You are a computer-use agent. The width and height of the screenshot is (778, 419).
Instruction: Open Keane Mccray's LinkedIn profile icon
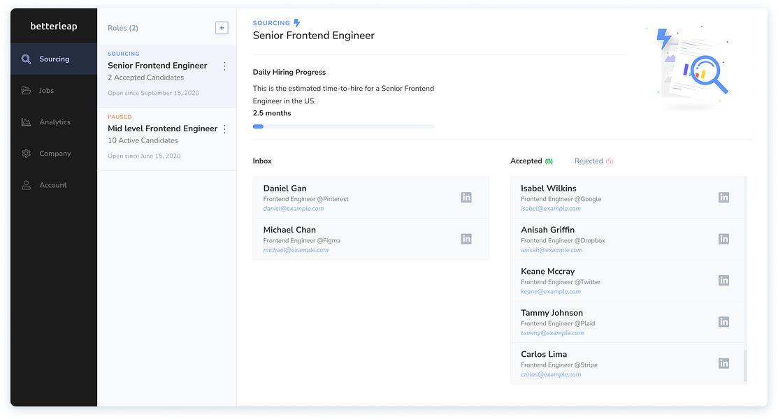click(x=724, y=280)
